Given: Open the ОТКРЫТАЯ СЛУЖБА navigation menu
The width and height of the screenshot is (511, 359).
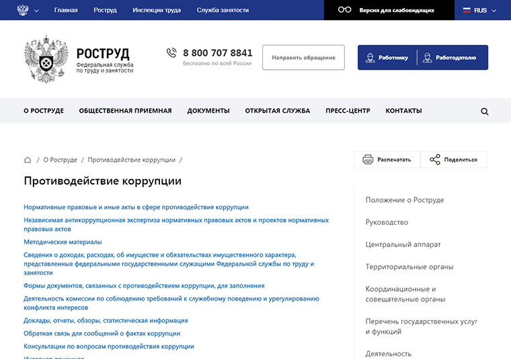Looking at the screenshot, I should pyautogui.click(x=277, y=111).
